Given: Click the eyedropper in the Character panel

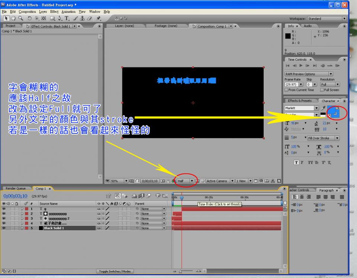Looking at the screenshot, I should (323, 108).
